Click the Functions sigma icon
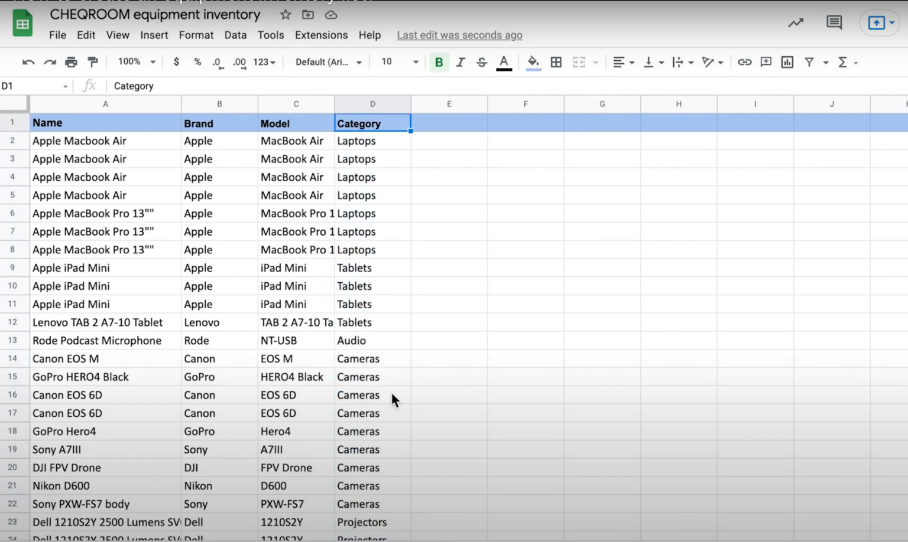Screen dimensions: 908x542 tap(843, 62)
